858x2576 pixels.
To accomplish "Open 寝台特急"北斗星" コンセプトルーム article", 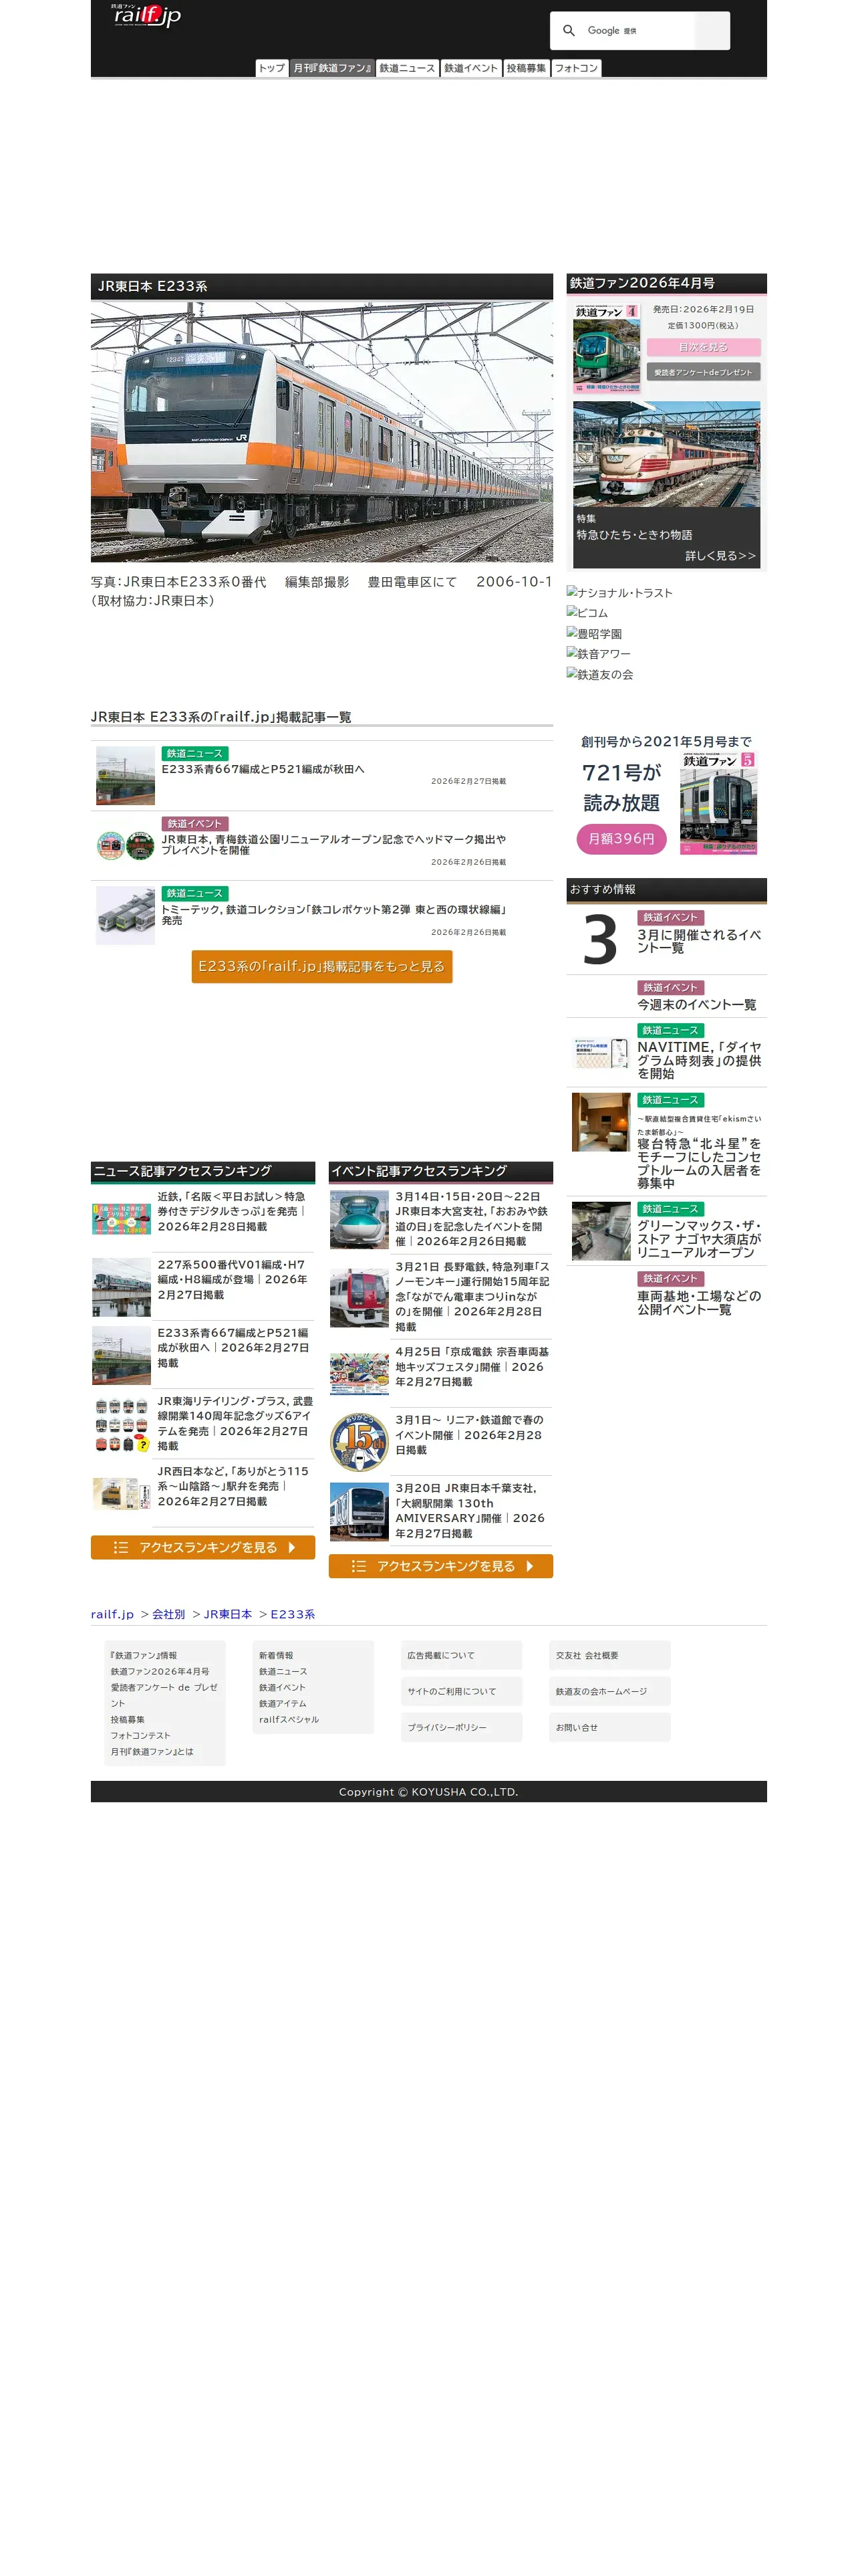I will (x=699, y=1163).
